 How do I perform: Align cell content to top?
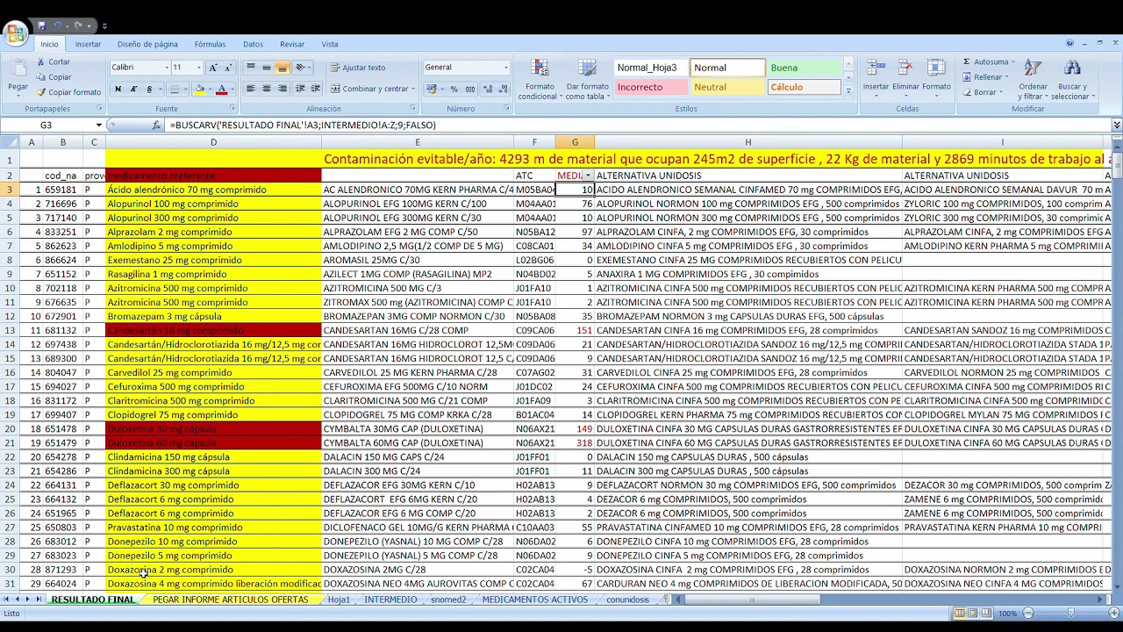(251, 68)
